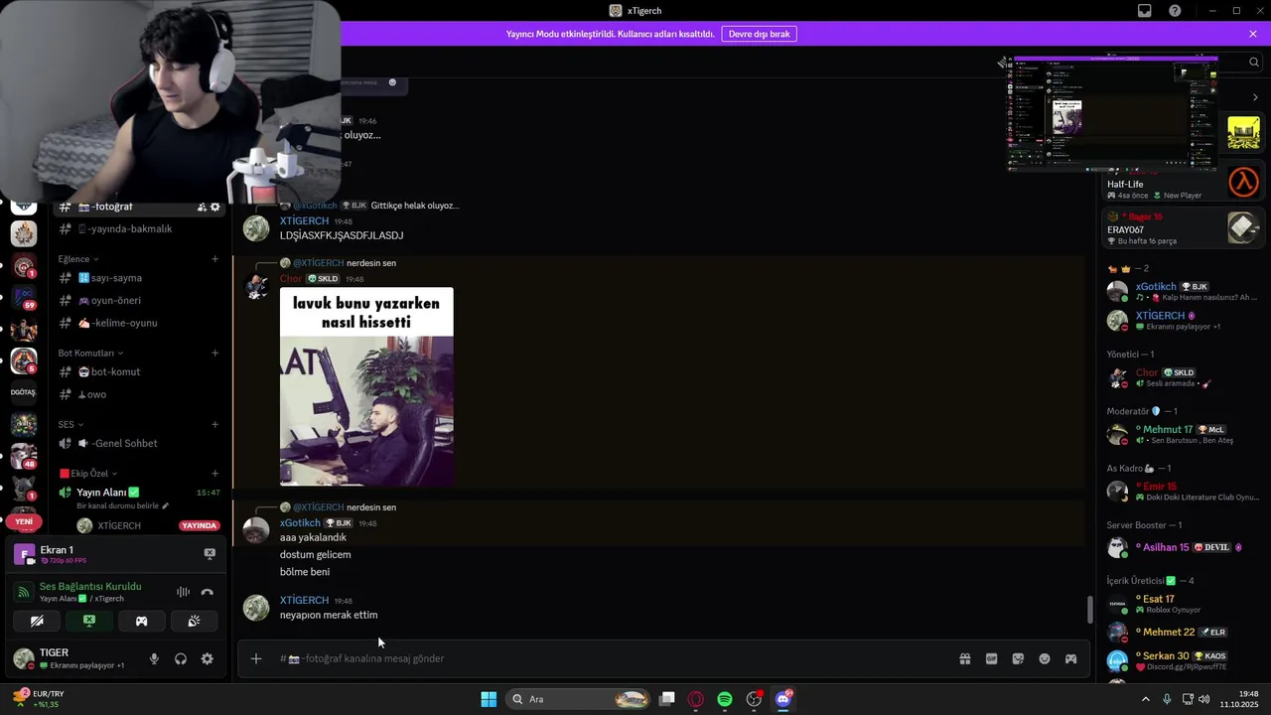Screen dimensions: 1271x715
Task: Open apps controller icon in message bar
Action: click(1070, 658)
